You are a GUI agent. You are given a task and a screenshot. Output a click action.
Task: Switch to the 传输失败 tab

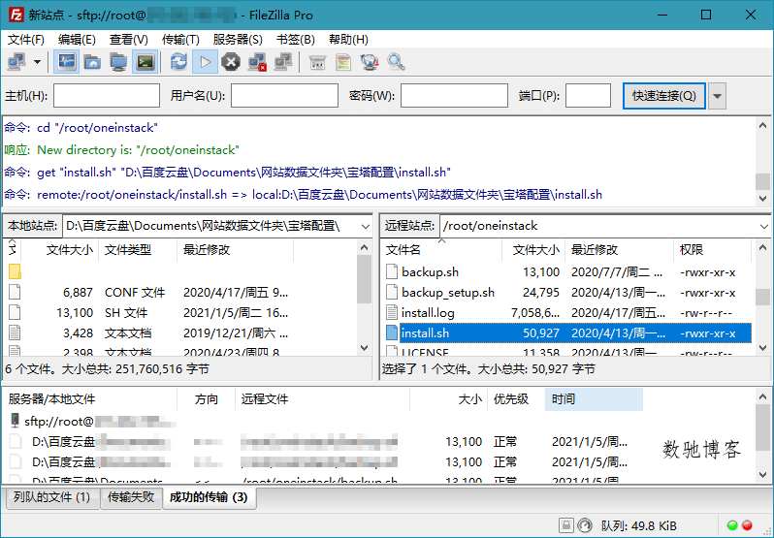click(131, 497)
